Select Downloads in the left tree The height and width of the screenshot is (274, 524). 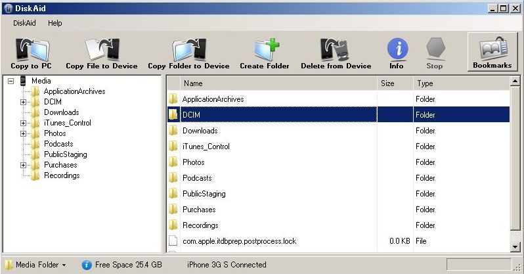(x=62, y=112)
